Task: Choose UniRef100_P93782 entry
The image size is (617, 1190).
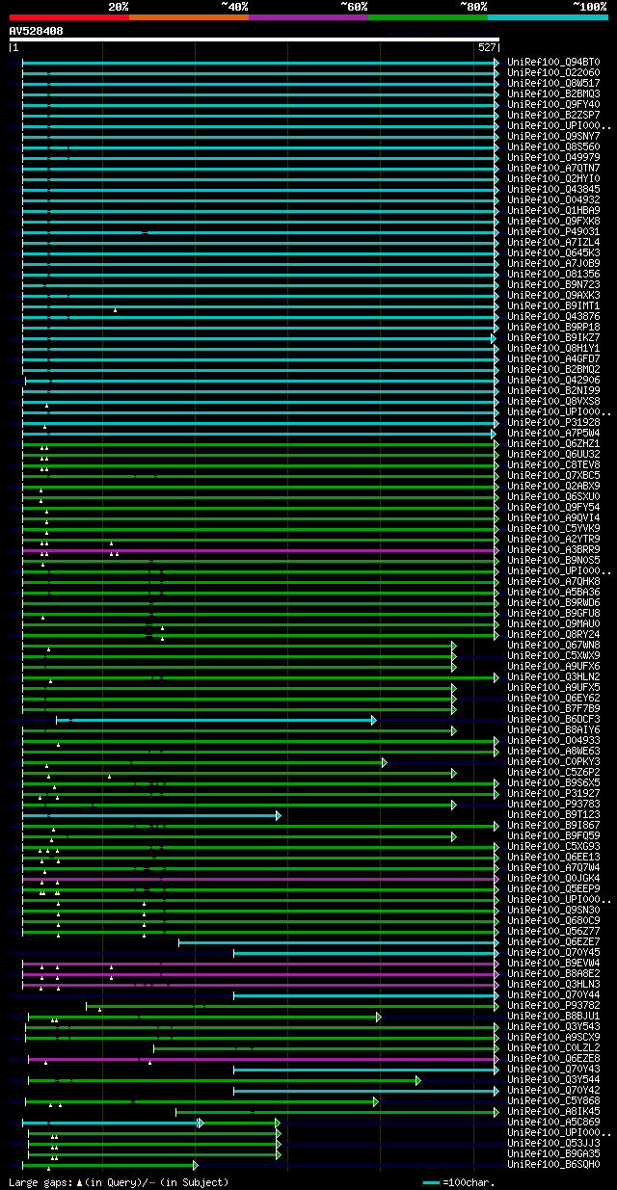Action: (x=554, y=1005)
